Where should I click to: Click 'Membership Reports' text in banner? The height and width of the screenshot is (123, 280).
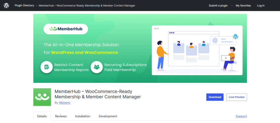pyautogui.click(x=71, y=70)
